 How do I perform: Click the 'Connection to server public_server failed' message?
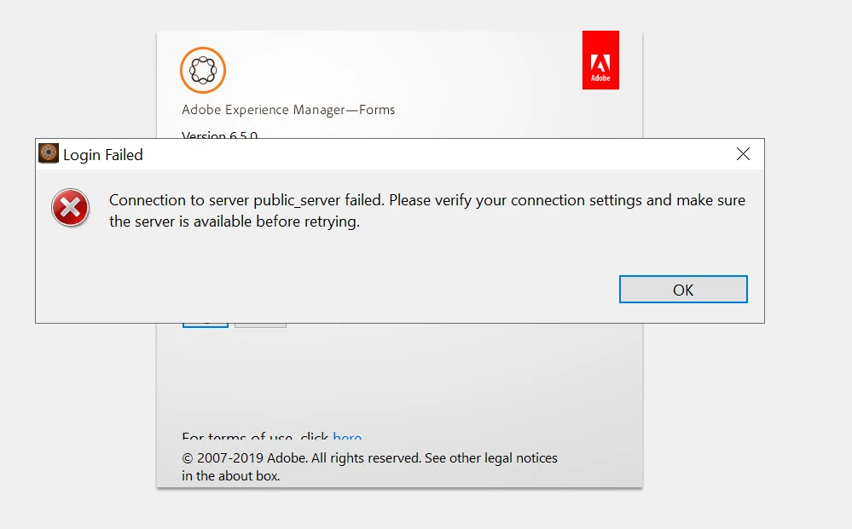coord(427,210)
